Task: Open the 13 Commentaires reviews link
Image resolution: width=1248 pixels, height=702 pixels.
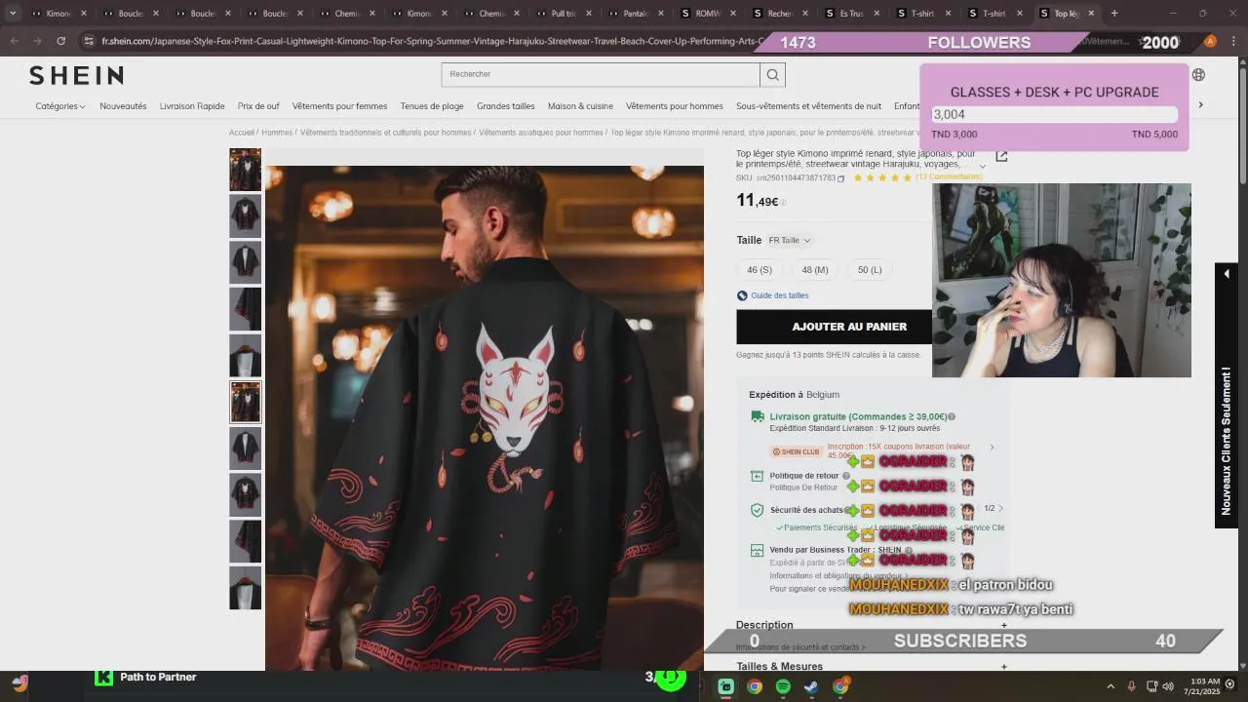Action: click(x=949, y=177)
